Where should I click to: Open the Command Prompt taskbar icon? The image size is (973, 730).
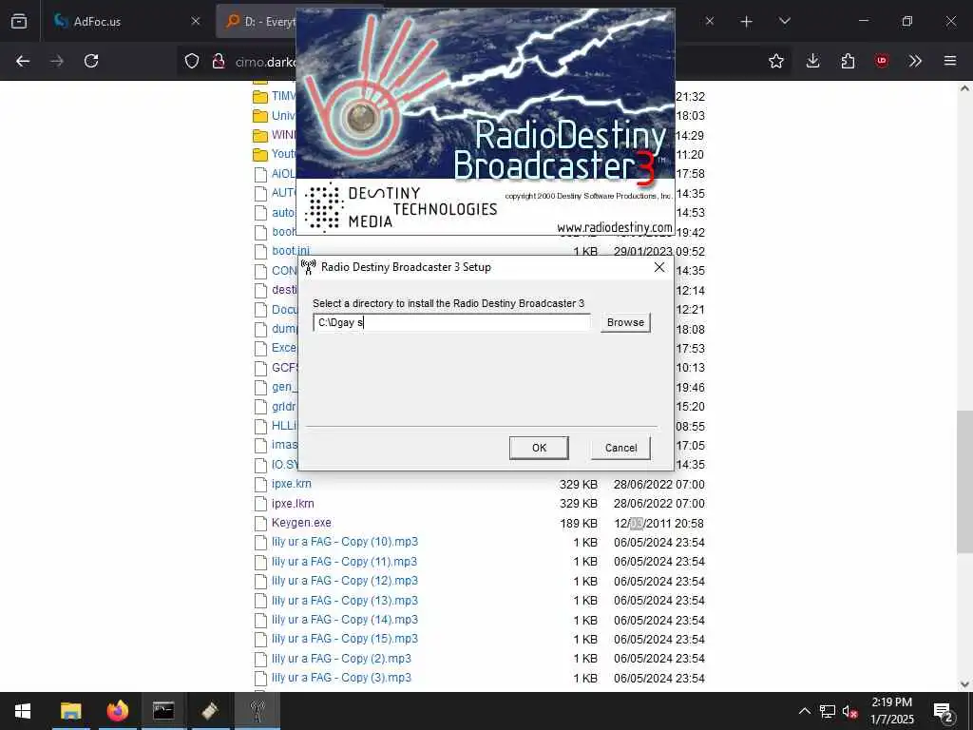point(163,711)
